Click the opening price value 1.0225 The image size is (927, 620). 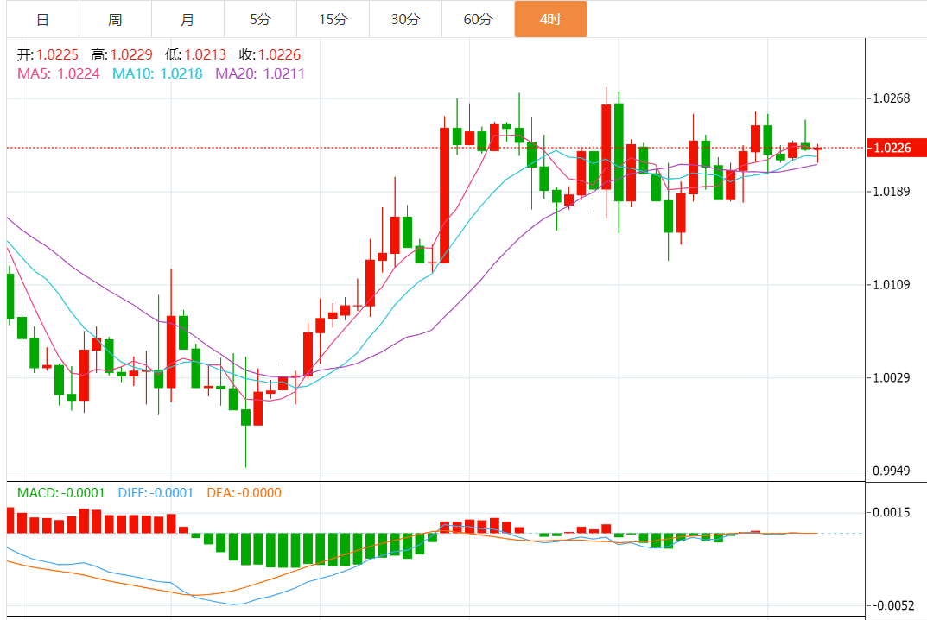pos(57,55)
